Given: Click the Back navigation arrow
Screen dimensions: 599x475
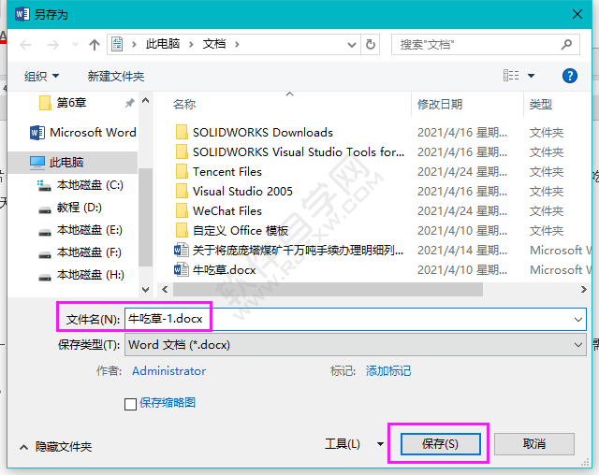Looking at the screenshot, I should click(25, 45).
